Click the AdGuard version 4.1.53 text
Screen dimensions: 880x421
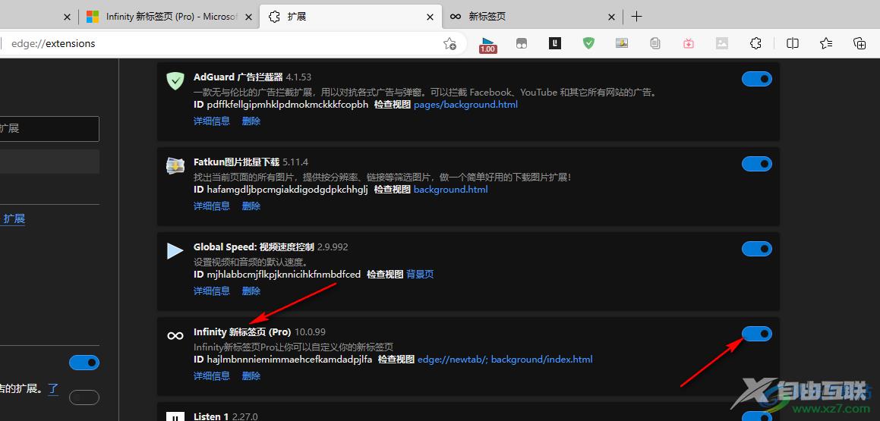pos(298,77)
